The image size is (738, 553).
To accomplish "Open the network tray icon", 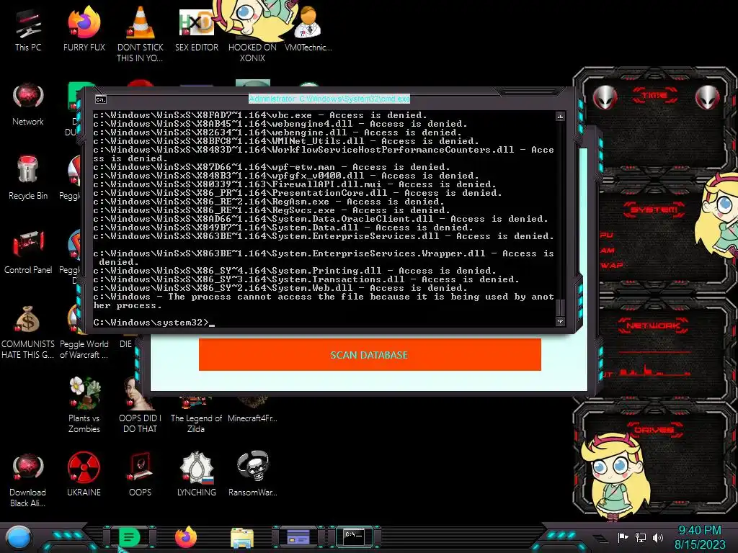I will click(x=641, y=537).
